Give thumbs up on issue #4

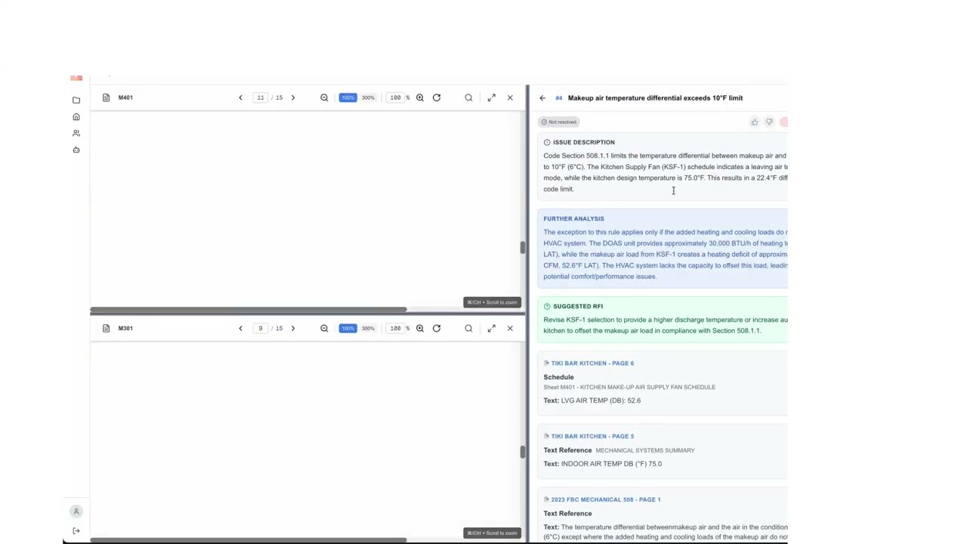tap(754, 122)
